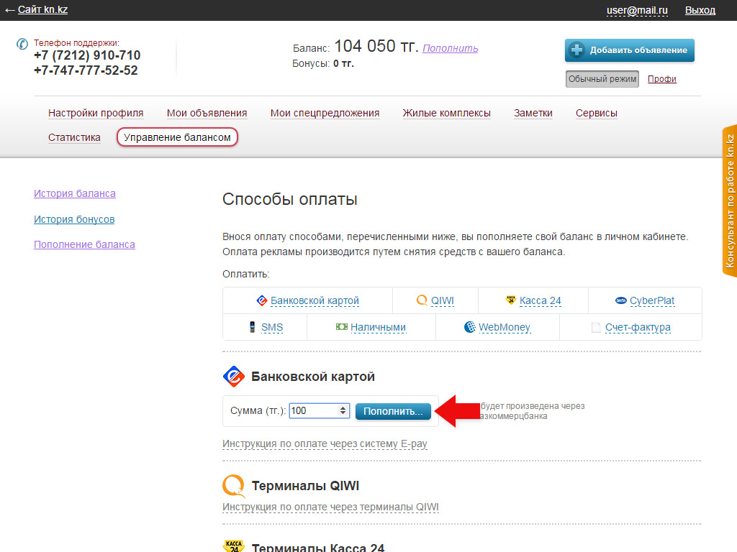Click Добавить объявление button

629,50
